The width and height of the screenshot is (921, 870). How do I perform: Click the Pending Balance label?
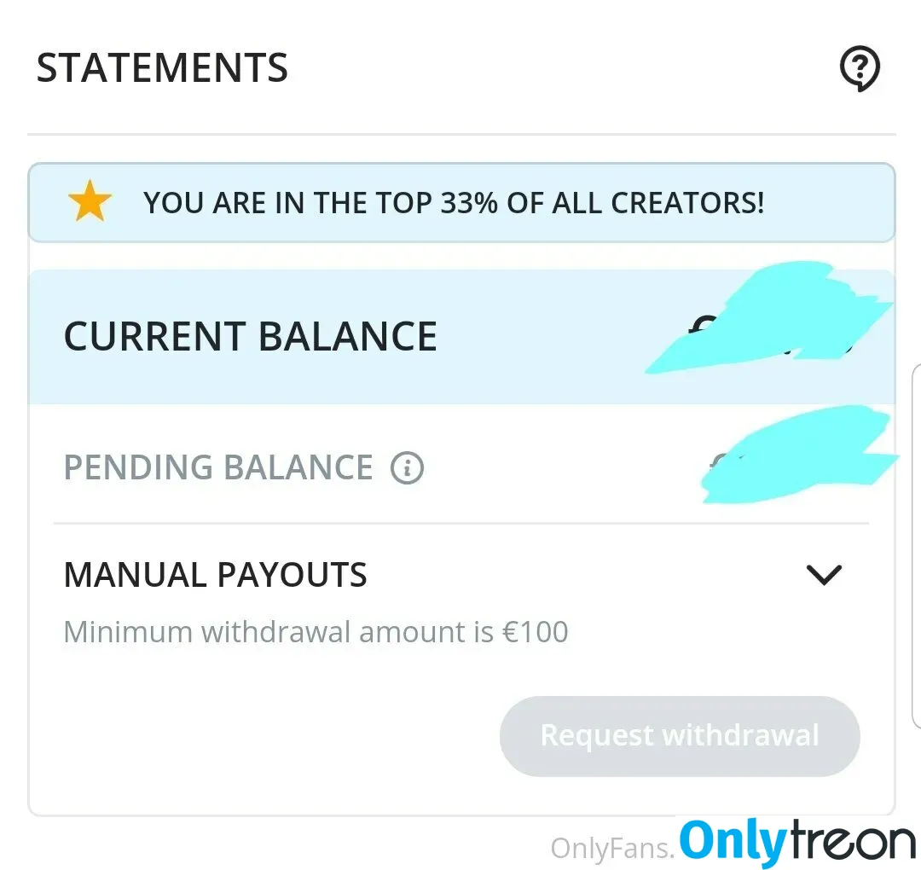click(218, 467)
